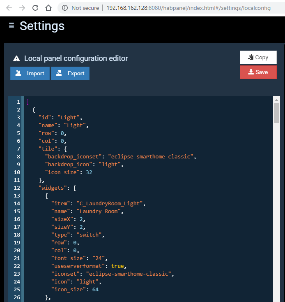285x302 pixels.
Task: Click "row": 0 on line 5
Action: [x=53, y=133]
